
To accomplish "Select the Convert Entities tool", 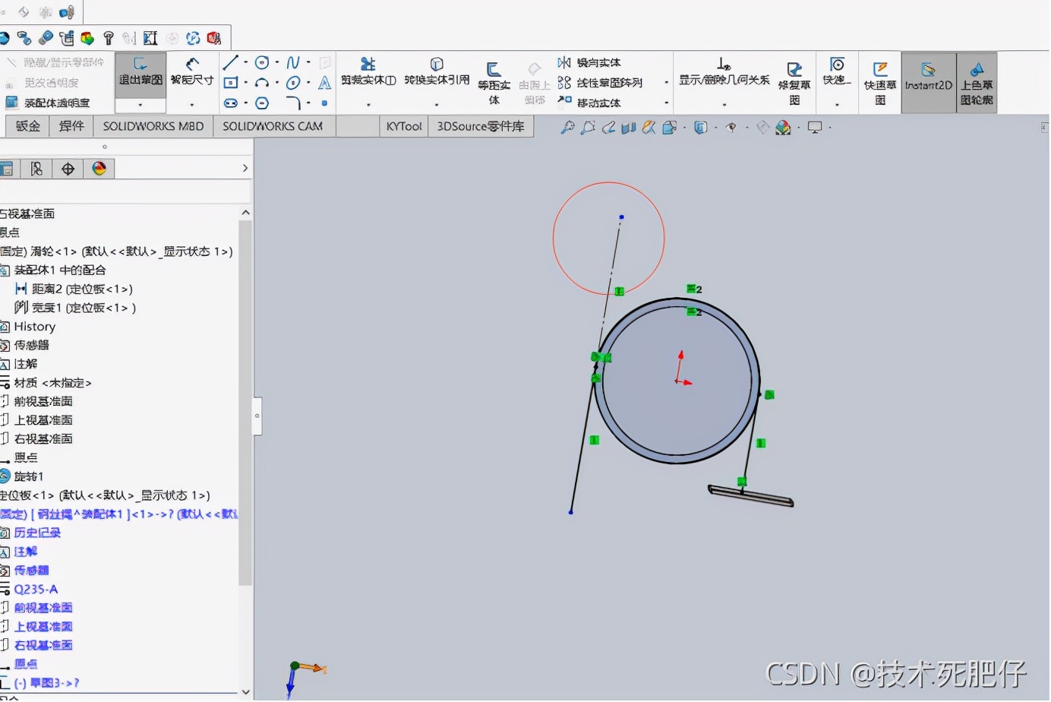I will point(437,72).
